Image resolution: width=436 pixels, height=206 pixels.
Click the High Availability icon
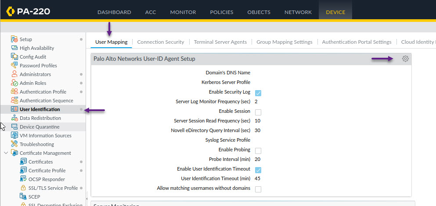14,48
